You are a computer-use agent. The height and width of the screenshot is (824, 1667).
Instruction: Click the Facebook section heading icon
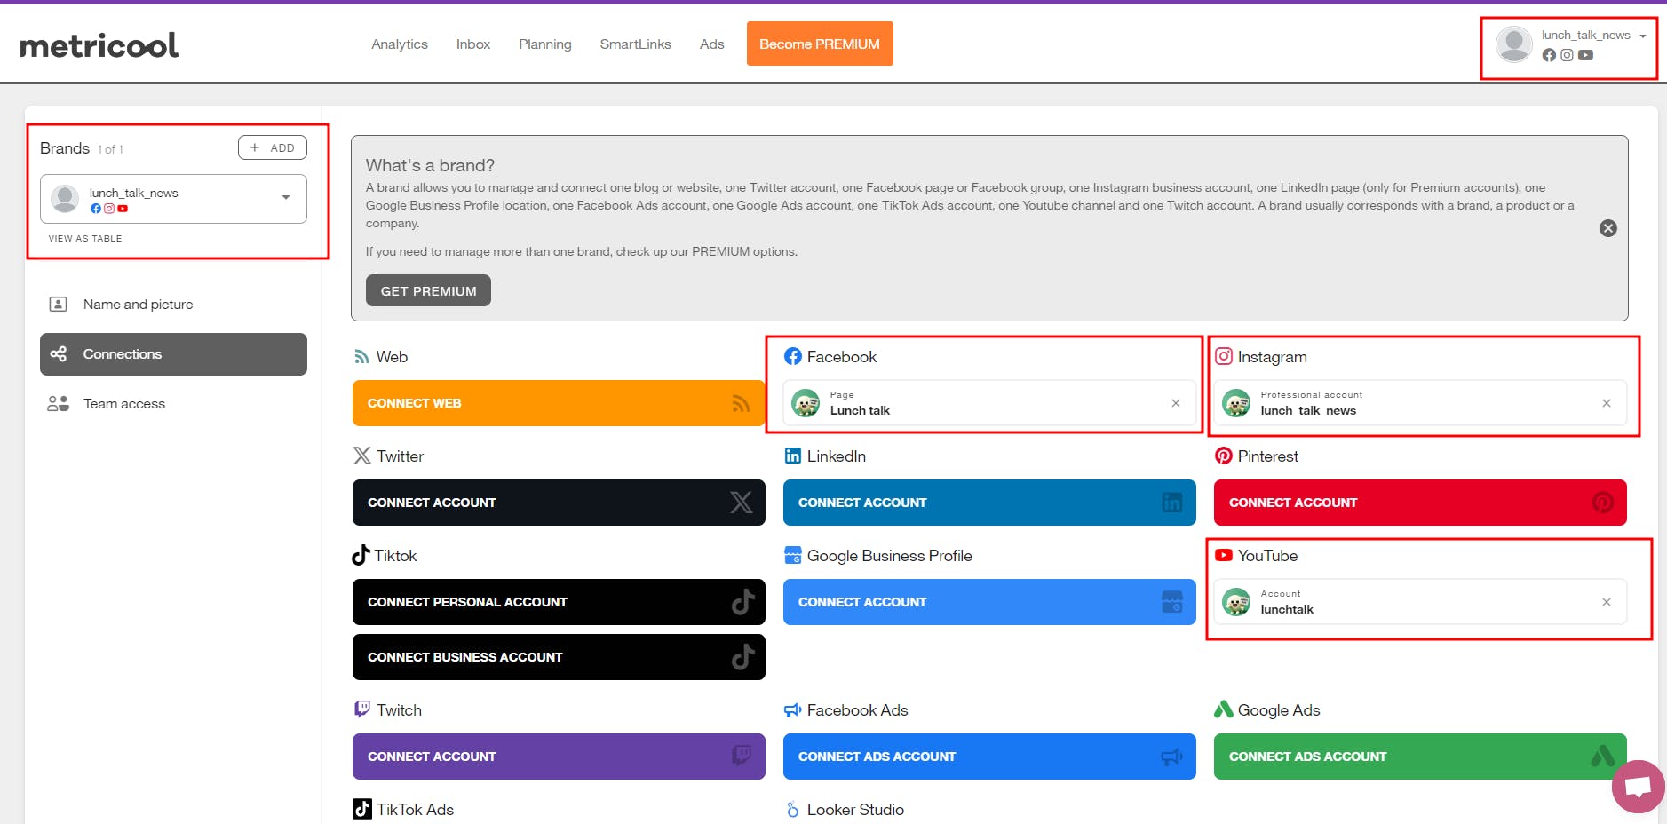(793, 356)
